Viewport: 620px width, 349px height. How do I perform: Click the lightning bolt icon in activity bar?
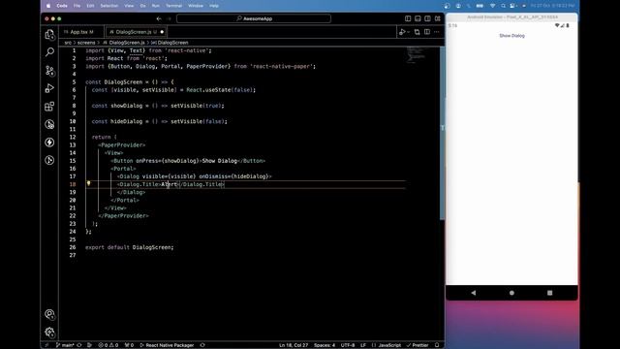(x=49, y=143)
